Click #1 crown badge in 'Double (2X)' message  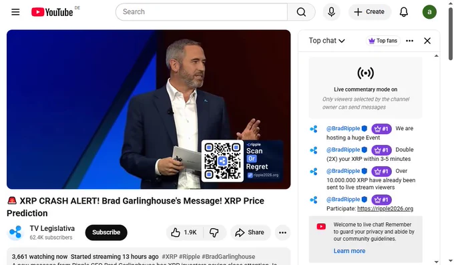coord(381,150)
